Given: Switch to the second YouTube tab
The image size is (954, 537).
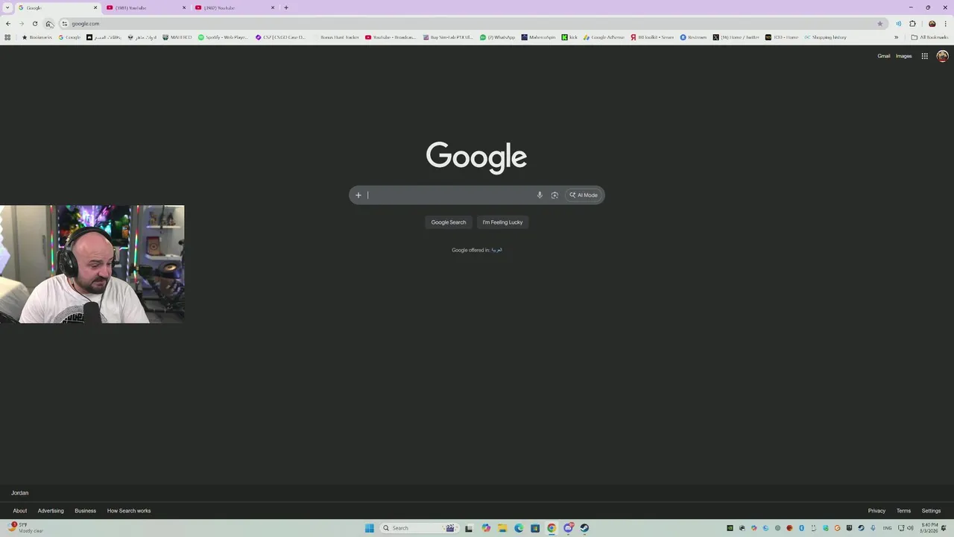Looking at the screenshot, I should (x=145, y=7).
